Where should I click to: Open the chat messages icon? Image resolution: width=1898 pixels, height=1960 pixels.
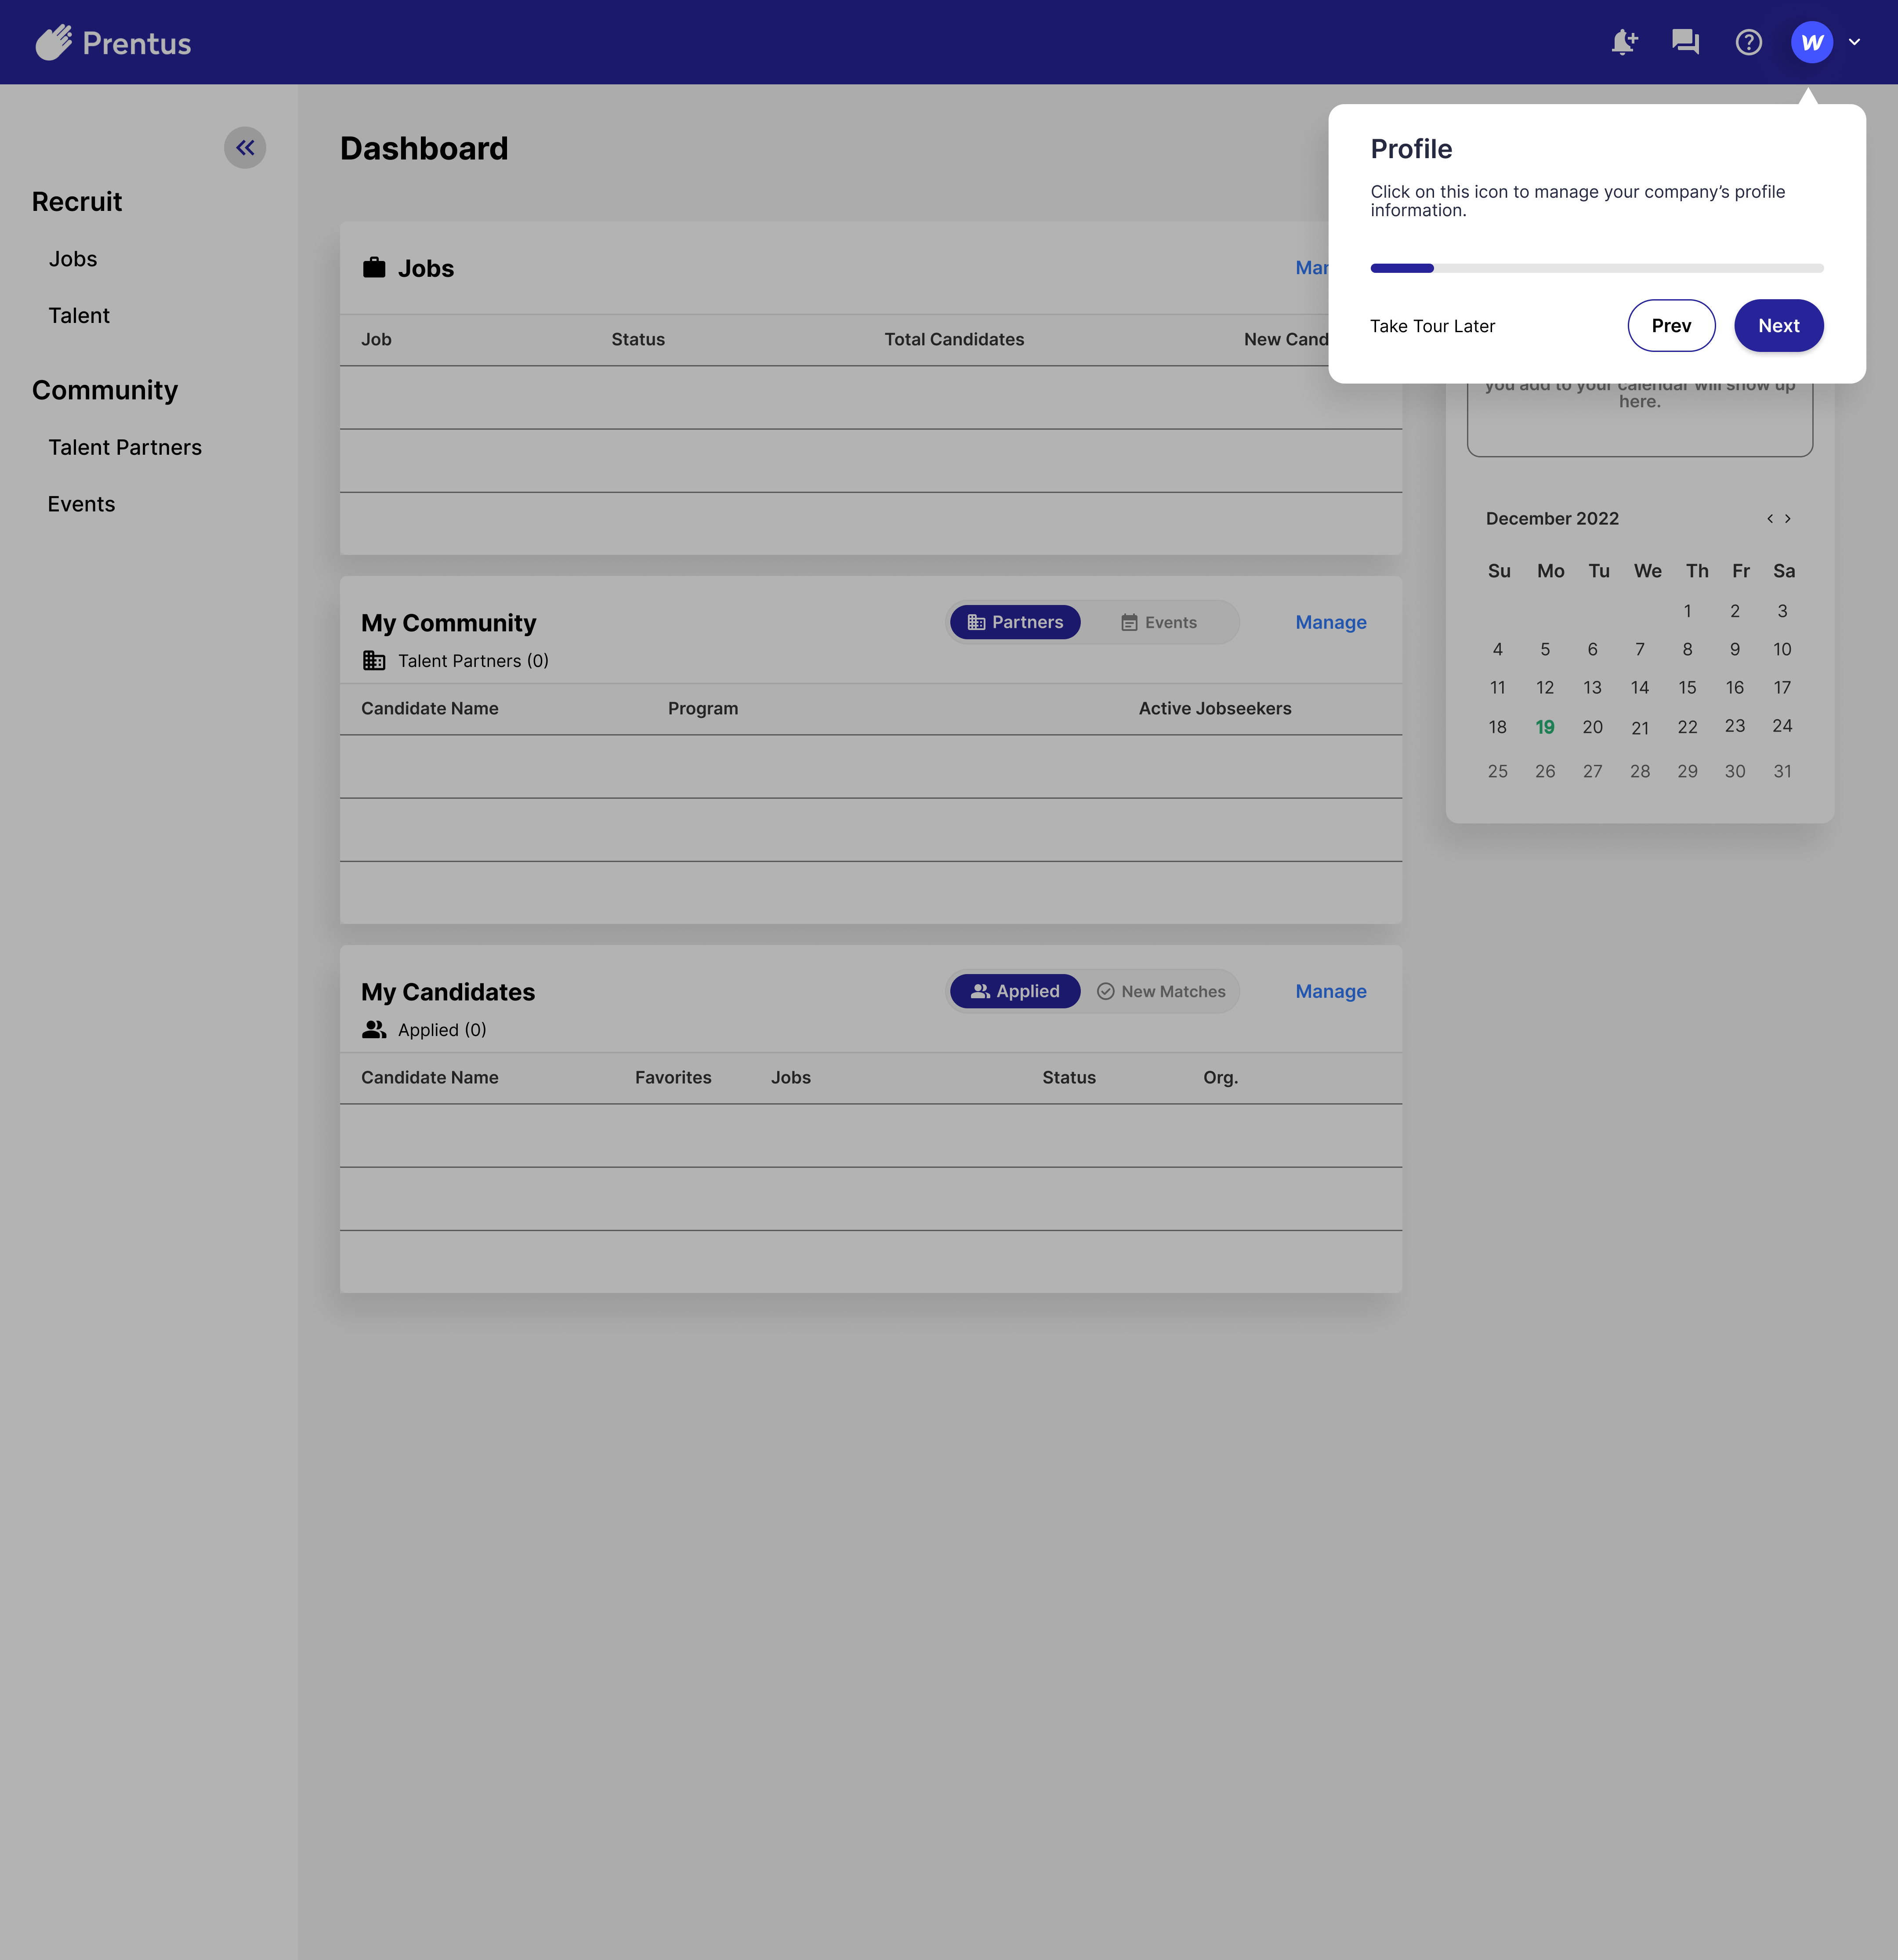(1686, 42)
